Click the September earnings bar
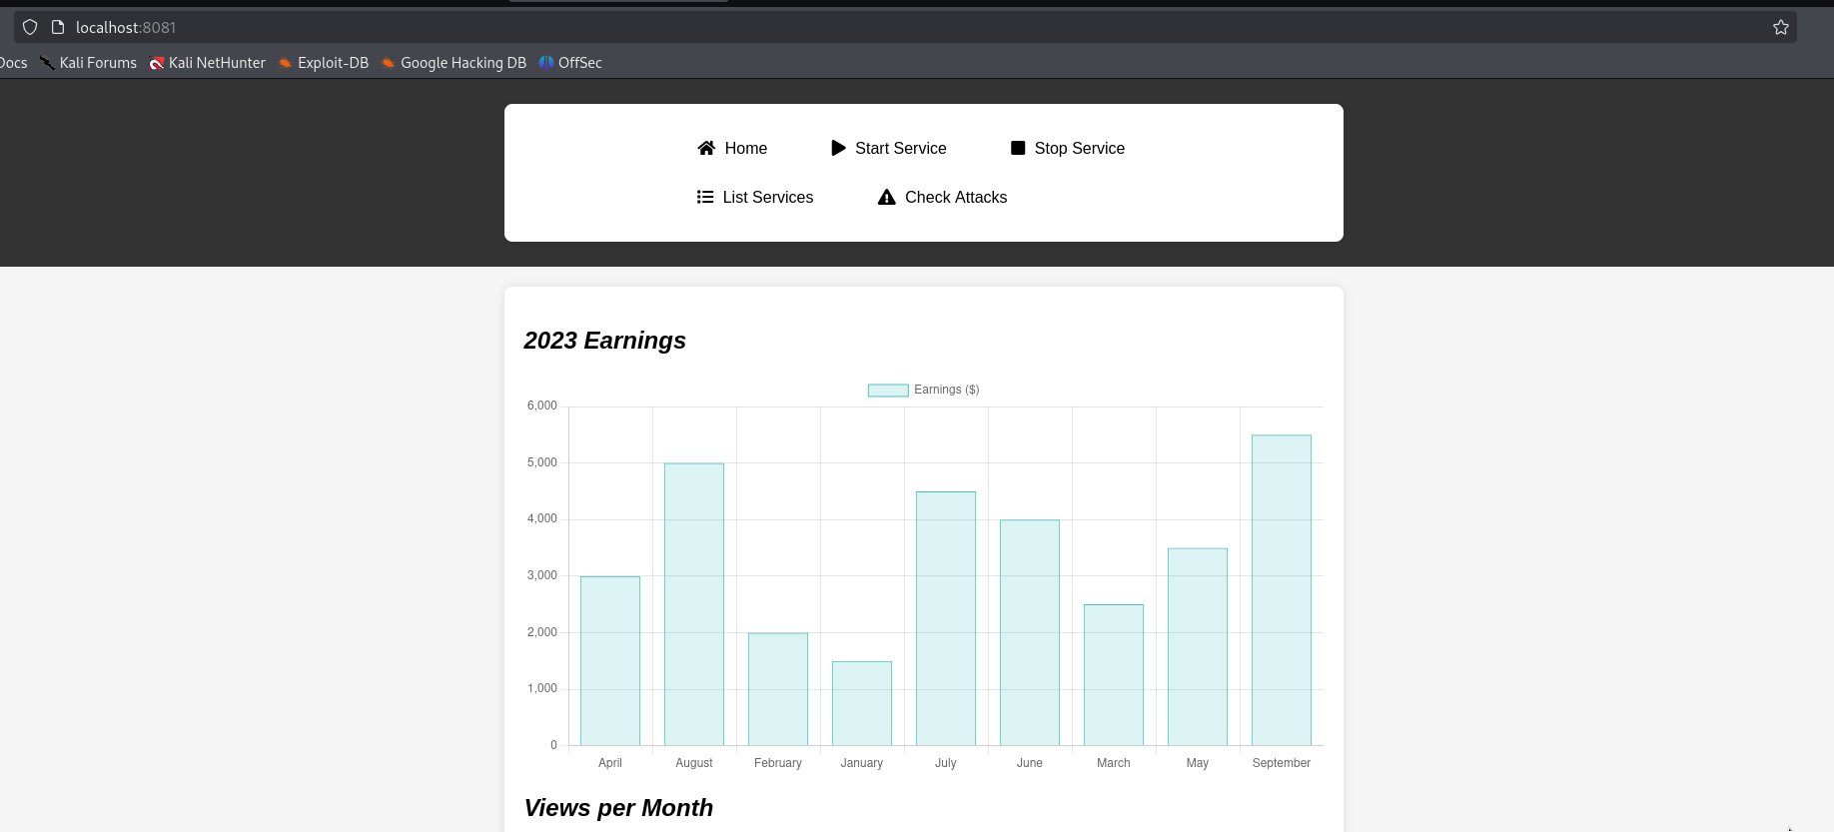 pyautogui.click(x=1282, y=590)
